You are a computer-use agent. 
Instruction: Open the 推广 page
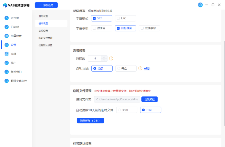pyautogui.click(x=14, y=63)
